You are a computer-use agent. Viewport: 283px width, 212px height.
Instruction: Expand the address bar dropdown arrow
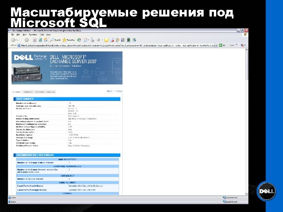point(216,45)
